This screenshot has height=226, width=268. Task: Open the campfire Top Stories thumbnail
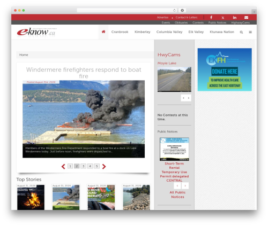point(31,197)
